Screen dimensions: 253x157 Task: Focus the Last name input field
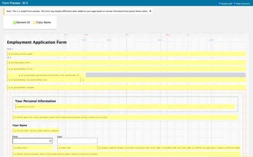[77, 141]
